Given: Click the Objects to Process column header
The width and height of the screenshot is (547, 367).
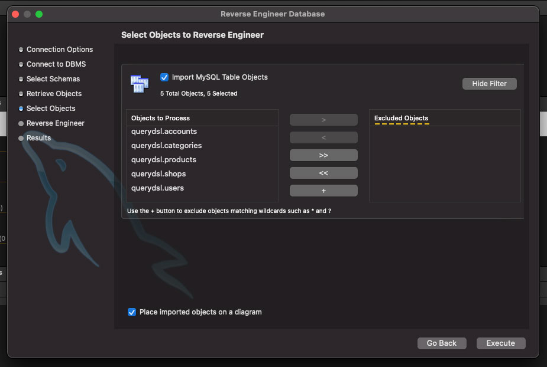Looking at the screenshot, I should [x=202, y=118].
